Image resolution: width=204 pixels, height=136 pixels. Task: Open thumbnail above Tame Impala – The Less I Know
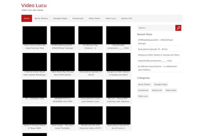[63, 115]
